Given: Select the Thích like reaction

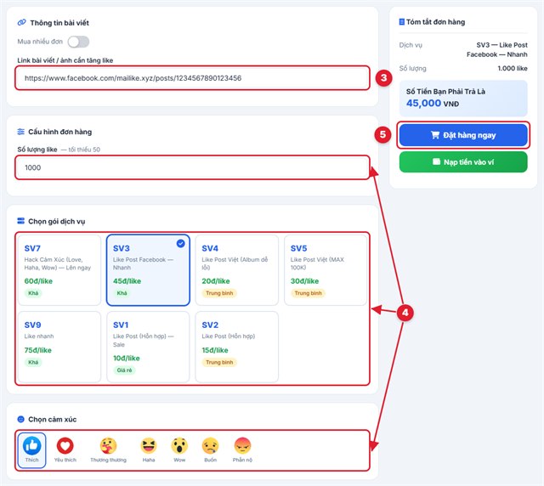Looking at the screenshot, I should 31,450.
